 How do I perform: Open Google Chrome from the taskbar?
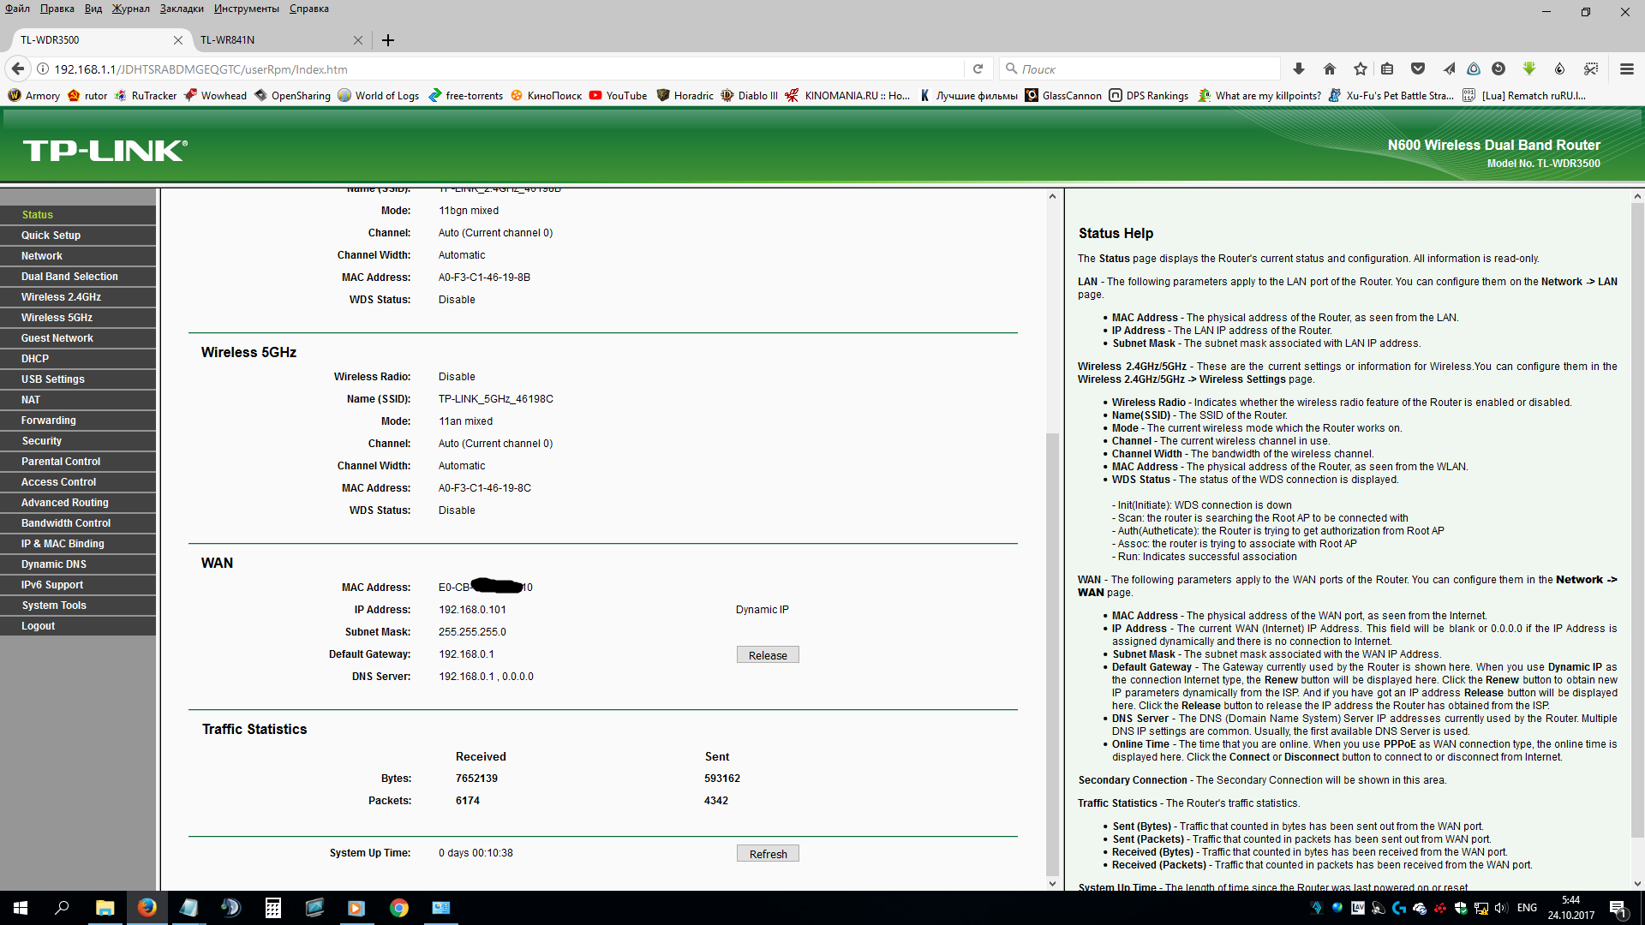(x=399, y=908)
